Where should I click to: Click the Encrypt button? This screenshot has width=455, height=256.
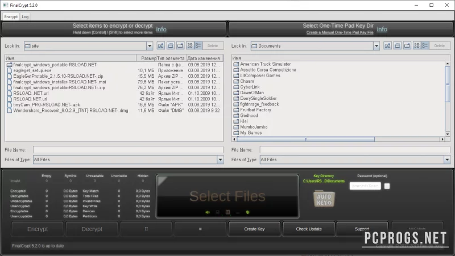point(38,229)
